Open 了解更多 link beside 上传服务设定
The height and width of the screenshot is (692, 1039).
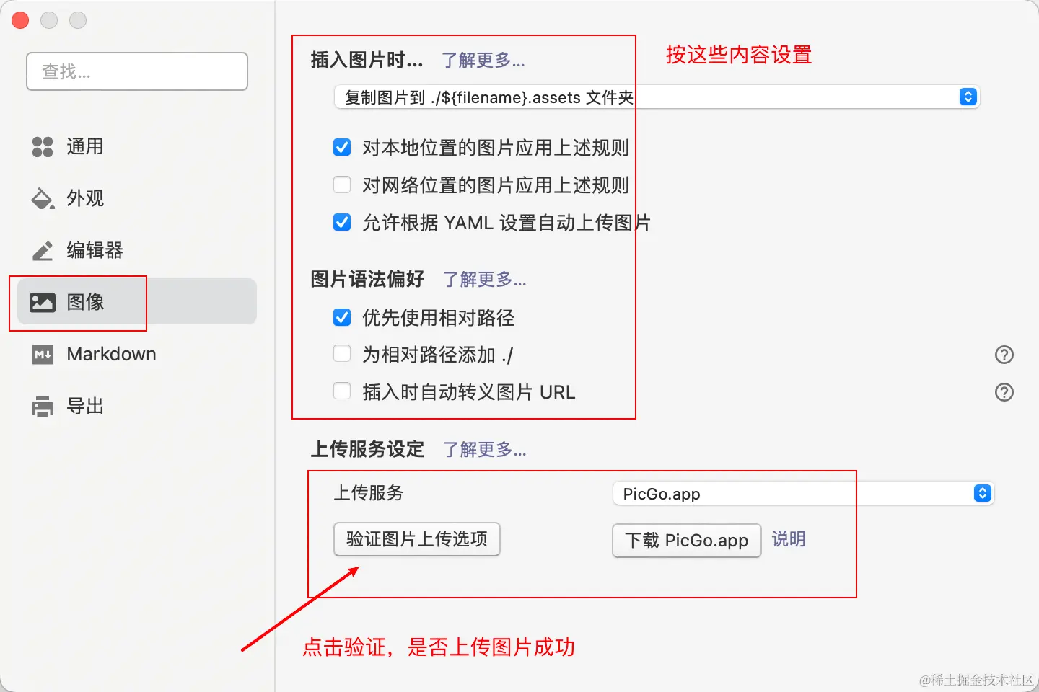pyautogui.click(x=485, y=449)
